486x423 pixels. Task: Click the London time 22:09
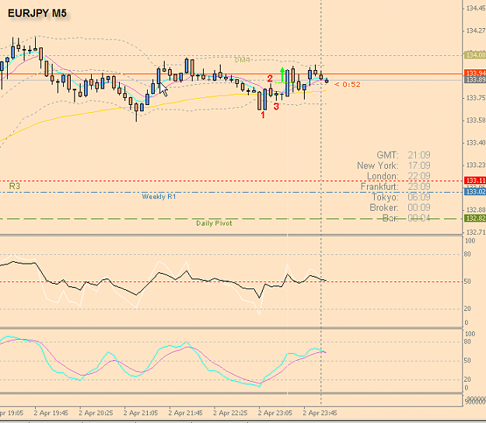tap(419, 176)
